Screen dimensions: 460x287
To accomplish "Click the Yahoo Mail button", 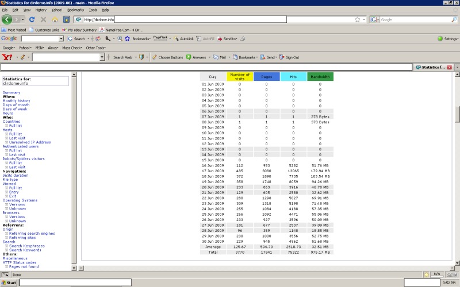I will (220, 57).
